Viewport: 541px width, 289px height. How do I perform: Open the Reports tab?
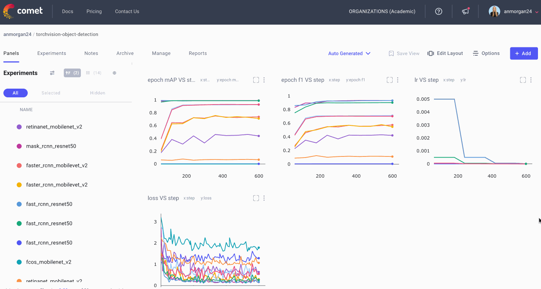click(x=198, y=53)
